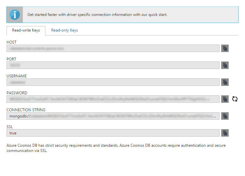
Task: Copy the PASSWORD value to clipboard
Action: [x=225, y=99]
